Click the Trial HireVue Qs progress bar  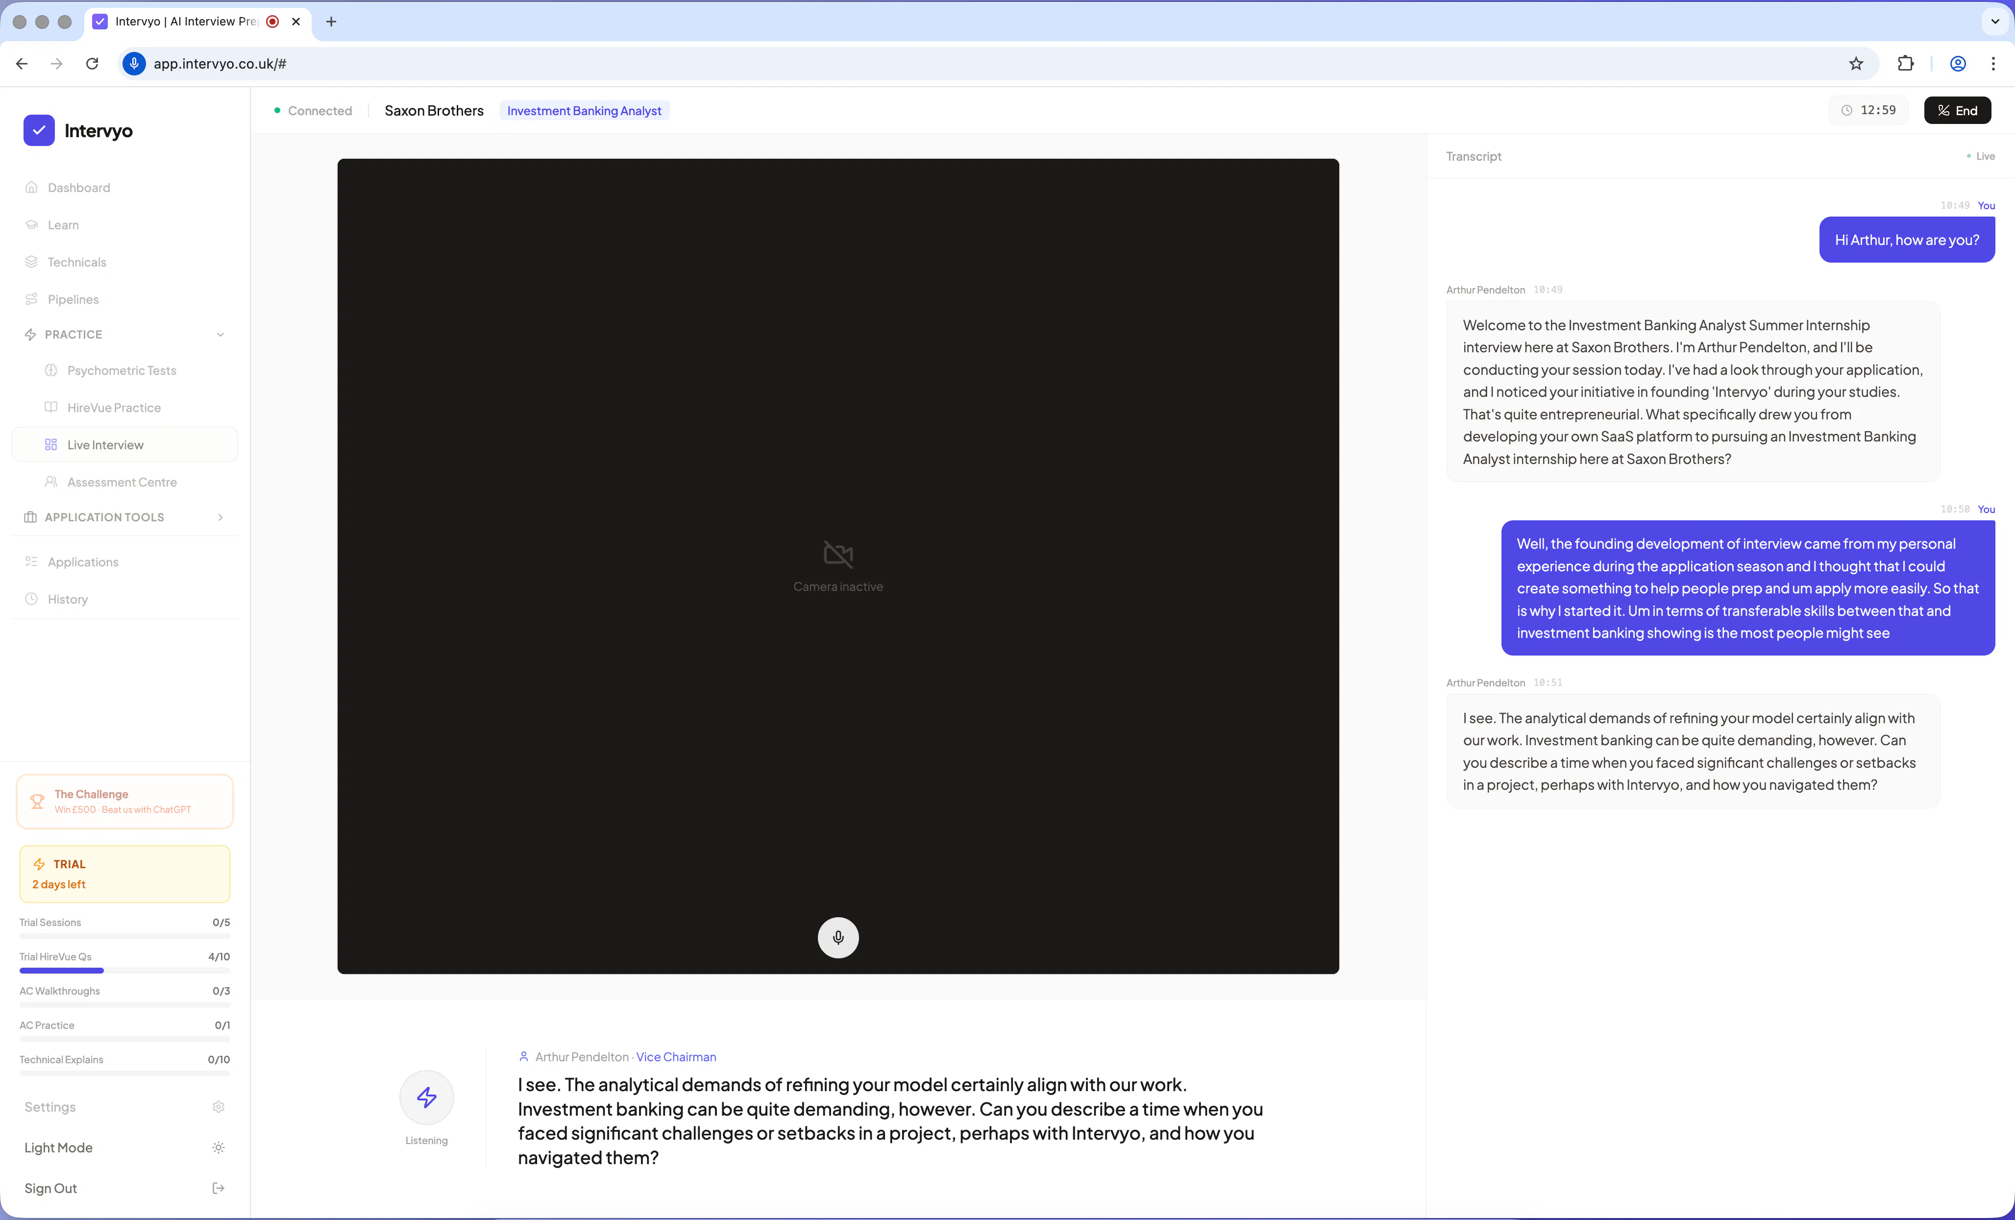[x=125, y=971]
